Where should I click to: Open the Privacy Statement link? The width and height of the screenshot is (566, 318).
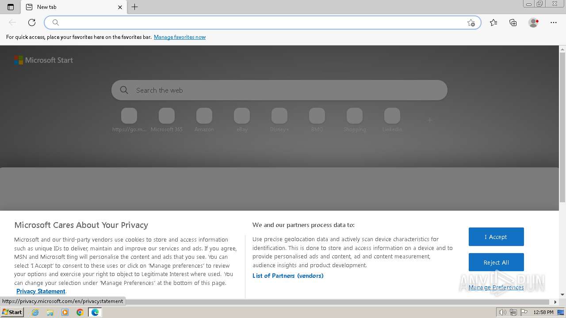41,291
